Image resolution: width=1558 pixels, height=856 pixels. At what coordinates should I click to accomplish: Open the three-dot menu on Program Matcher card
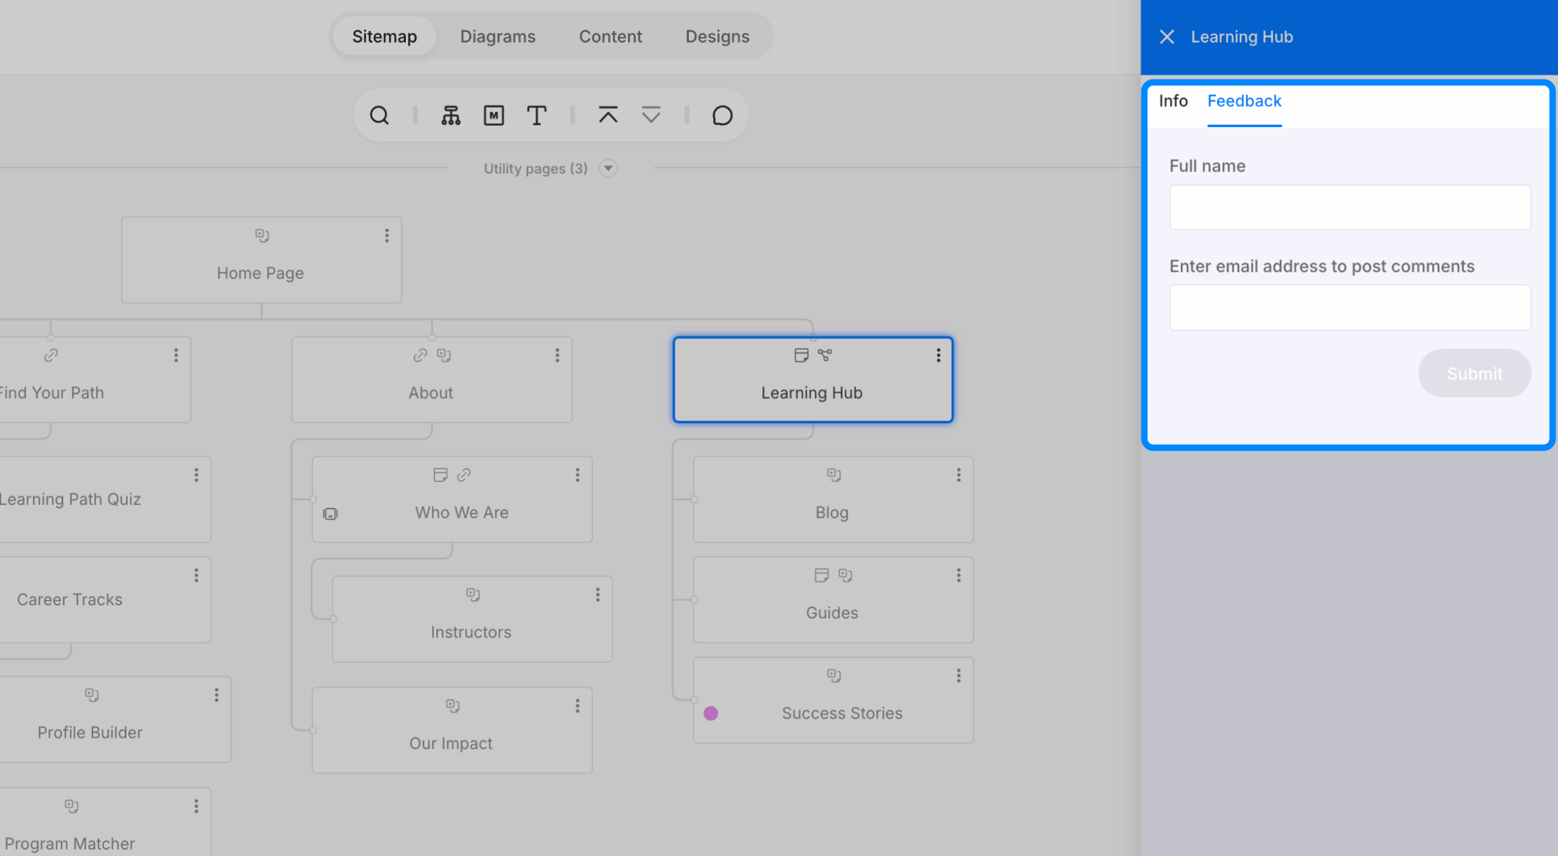196,806
